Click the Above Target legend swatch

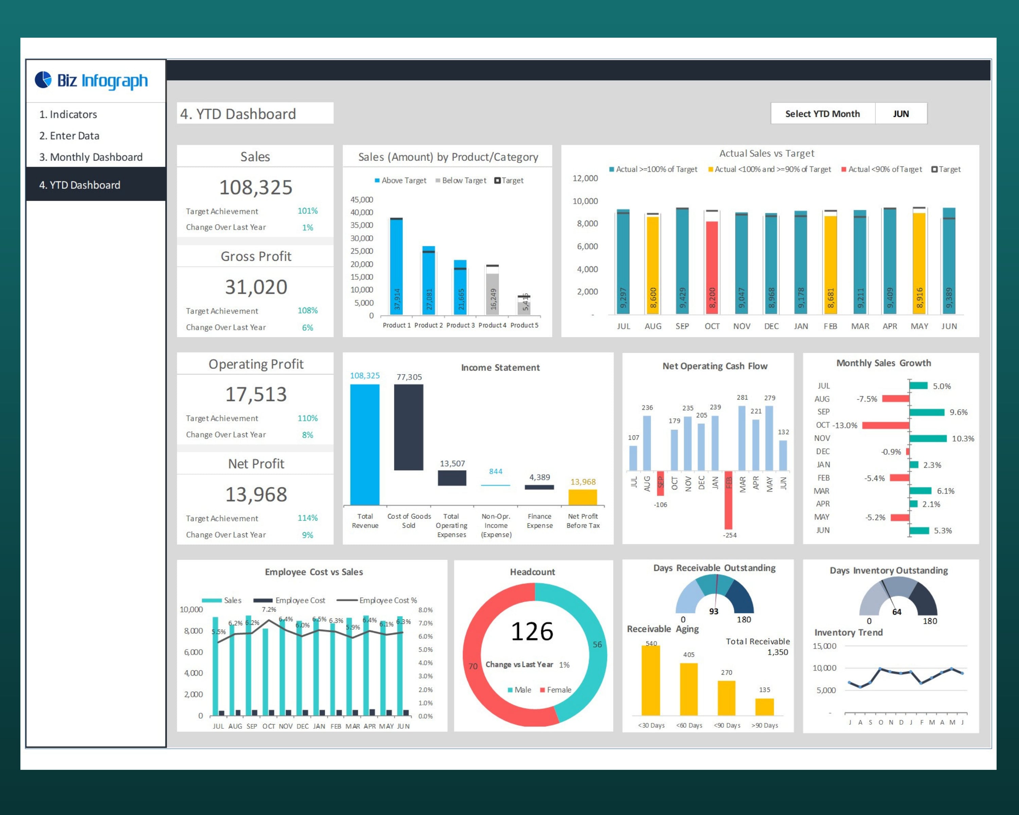tap(377, 180)
